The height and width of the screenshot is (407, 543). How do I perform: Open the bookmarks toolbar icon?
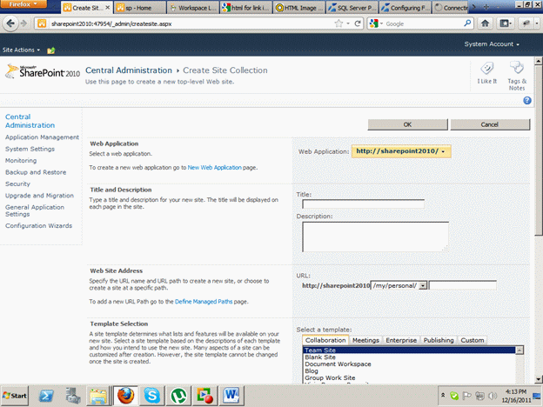[x=506, y=23]
